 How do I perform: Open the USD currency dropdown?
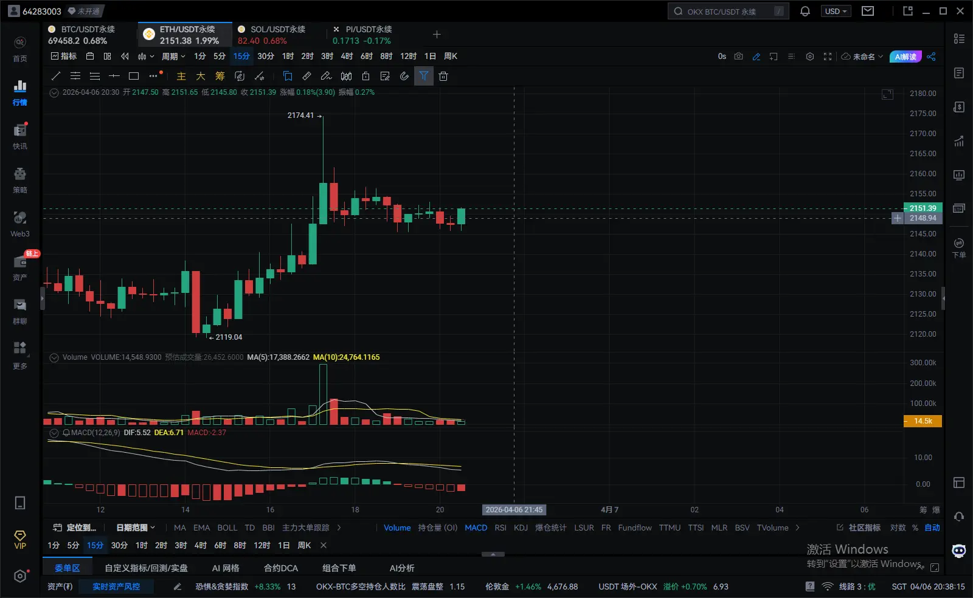[836, 11]
